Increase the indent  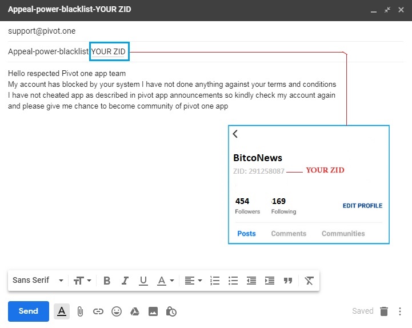point(270,281)
